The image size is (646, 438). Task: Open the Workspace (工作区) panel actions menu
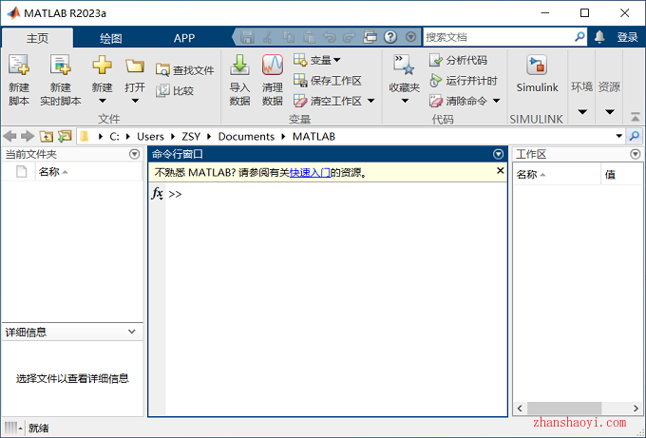click(636, 154)
